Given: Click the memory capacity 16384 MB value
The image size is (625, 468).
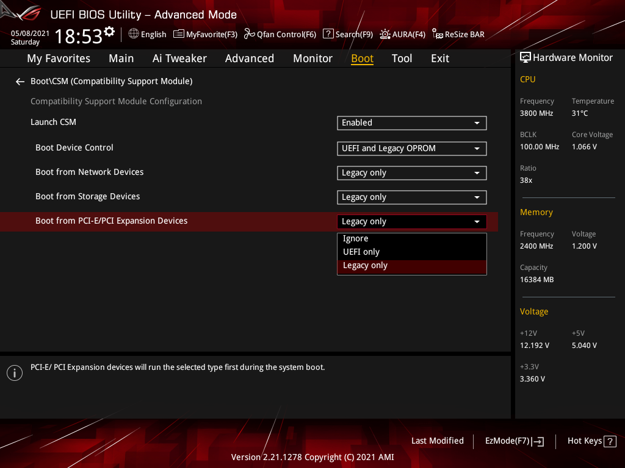Looking at the screenshot, I should pyautogui.click(x=537, y=280).
